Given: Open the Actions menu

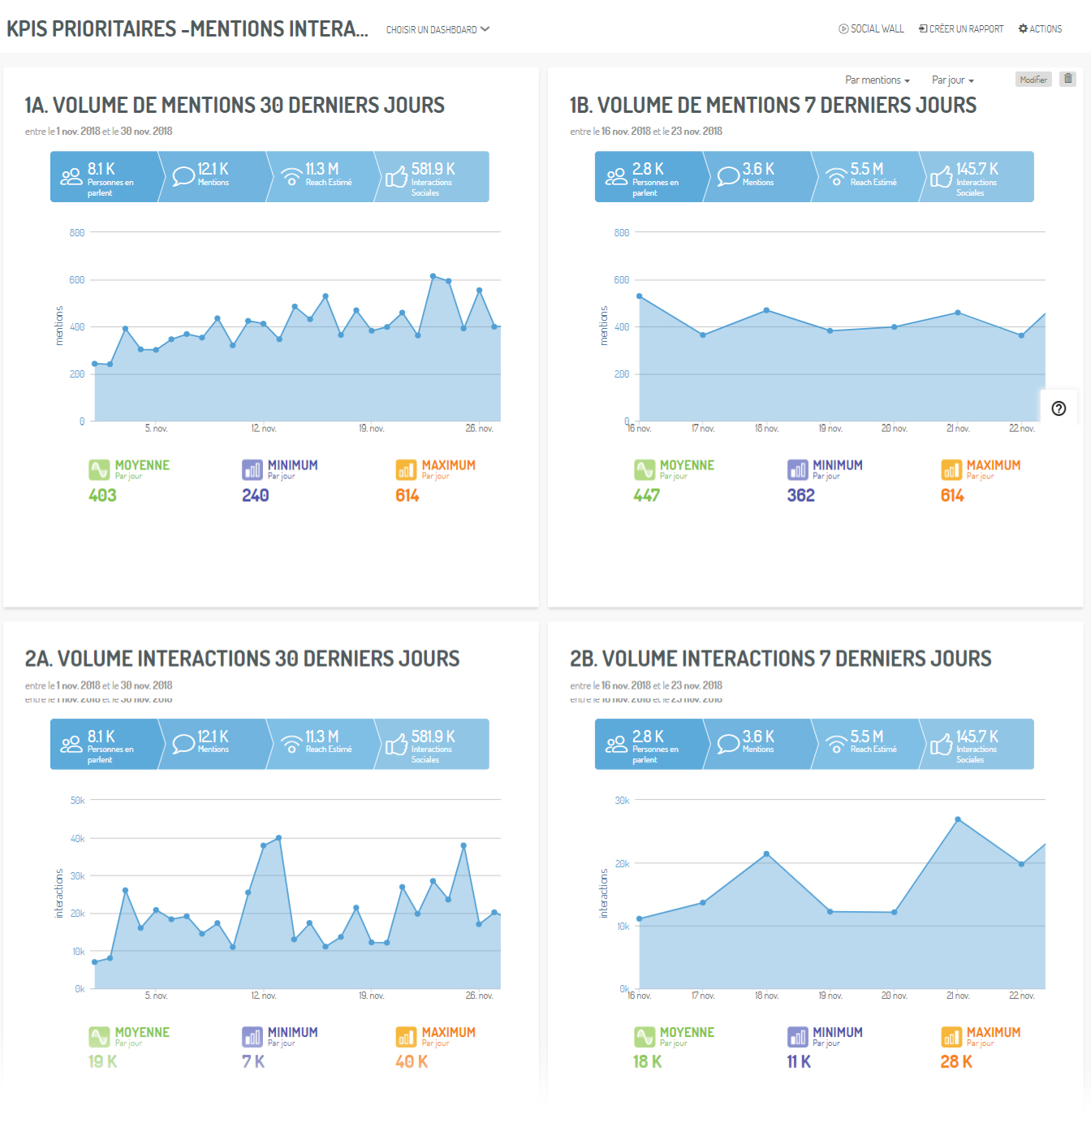Looking at the screenshot, I should tap(1040, 29).
